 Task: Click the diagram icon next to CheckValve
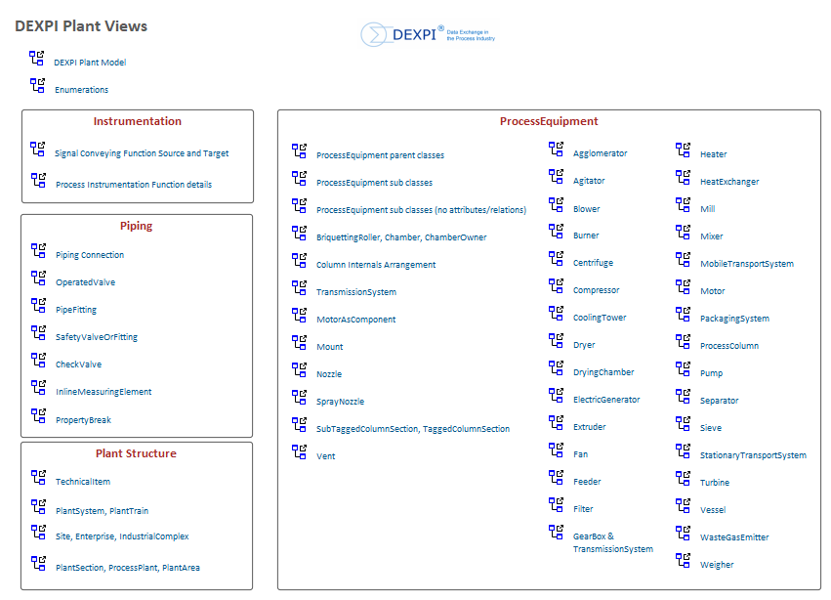(38, 361)
